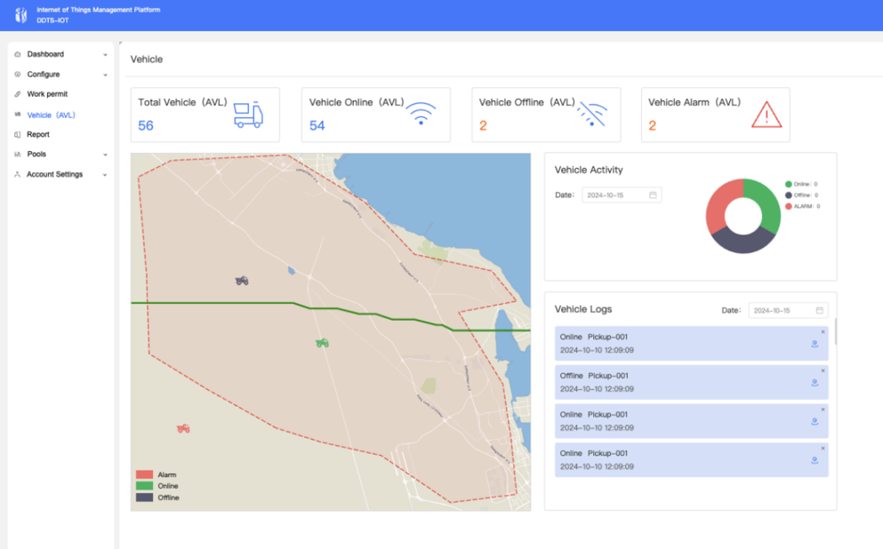The width and height of the screenshot is (883, 549).
Task: Go to the Report section
Action: 38,135
